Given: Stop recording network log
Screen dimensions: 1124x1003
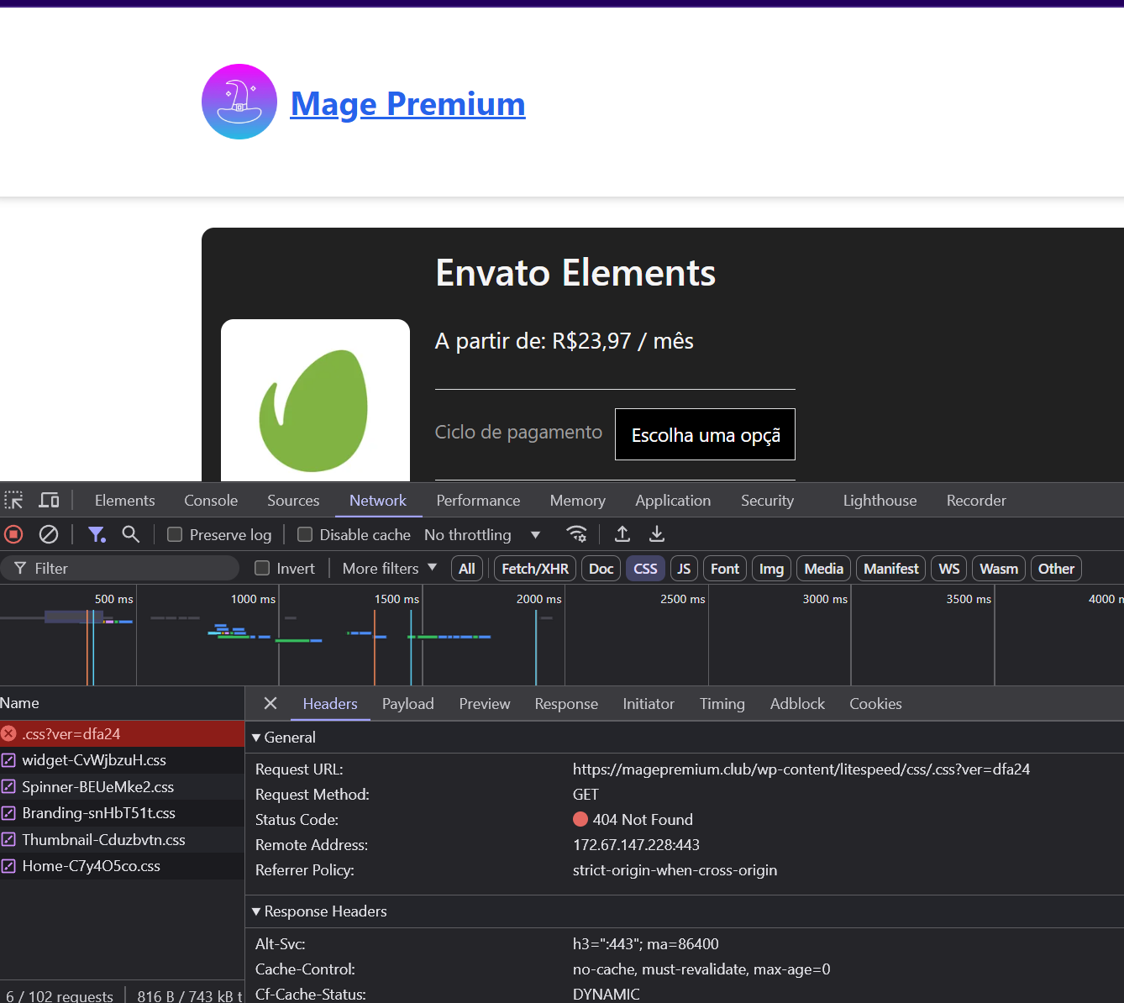Looking at the screenshot, I should coord(13,534).
